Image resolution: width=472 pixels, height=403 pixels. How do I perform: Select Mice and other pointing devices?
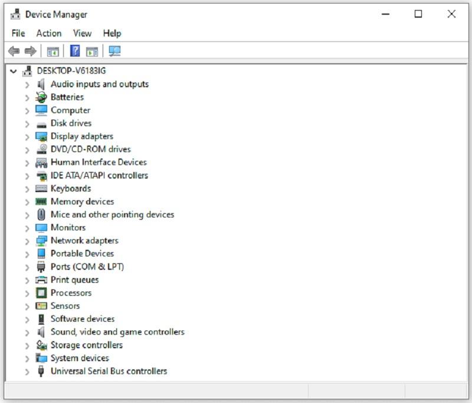[x=112, y=214]
